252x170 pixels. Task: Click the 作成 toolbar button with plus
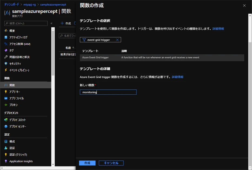pos(66,23)
